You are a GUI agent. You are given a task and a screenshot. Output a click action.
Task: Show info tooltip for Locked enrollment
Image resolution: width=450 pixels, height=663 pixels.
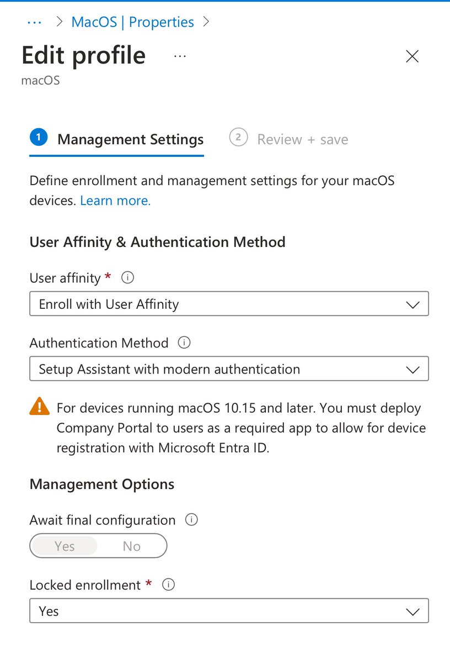coord(169,585)
